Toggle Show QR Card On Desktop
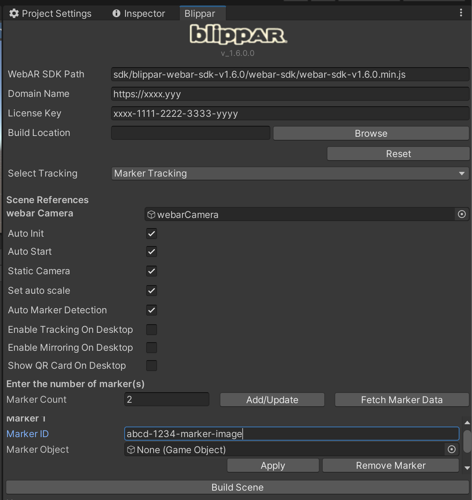472x500 pixels. [152, 366]
